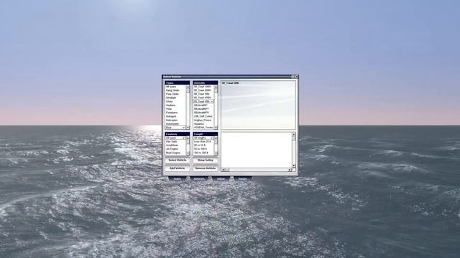Image resolution: width=460 pixels, height=258 pixels.
Task: Select '100 to 300 ft' length
Action: tap(201, 153)
